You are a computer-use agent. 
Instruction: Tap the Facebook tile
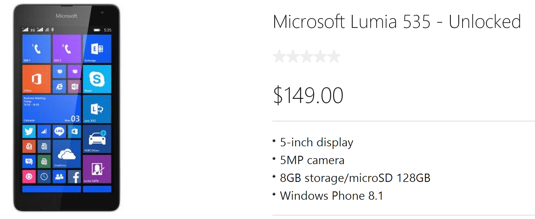[x=74, y=177]
